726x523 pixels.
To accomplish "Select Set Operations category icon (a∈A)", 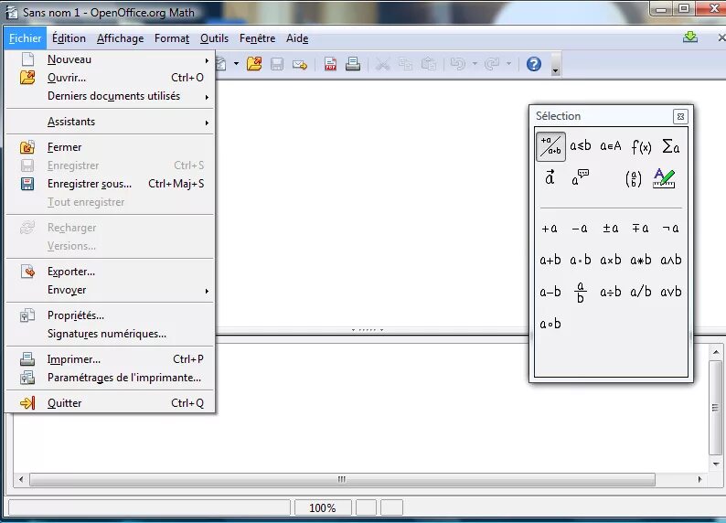I will [x=610, y=146].
